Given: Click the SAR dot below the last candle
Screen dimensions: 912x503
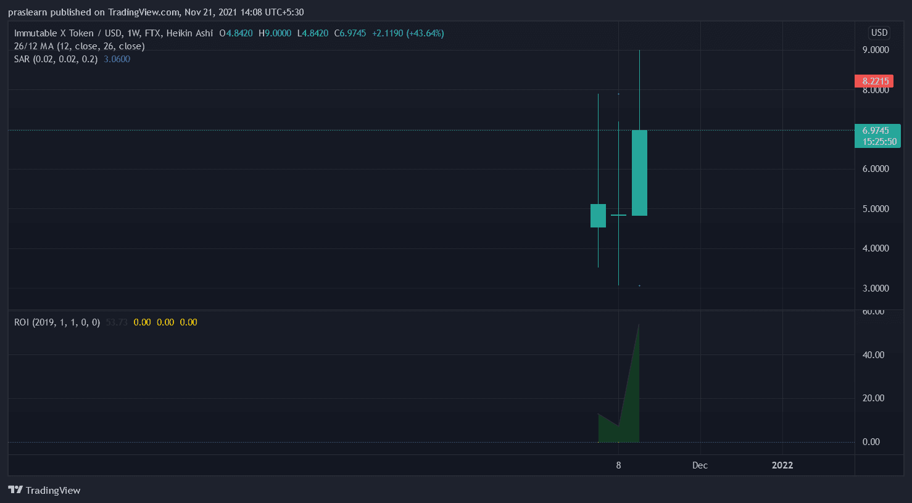Looking at the screenshot, I should [x=639, y=285].
